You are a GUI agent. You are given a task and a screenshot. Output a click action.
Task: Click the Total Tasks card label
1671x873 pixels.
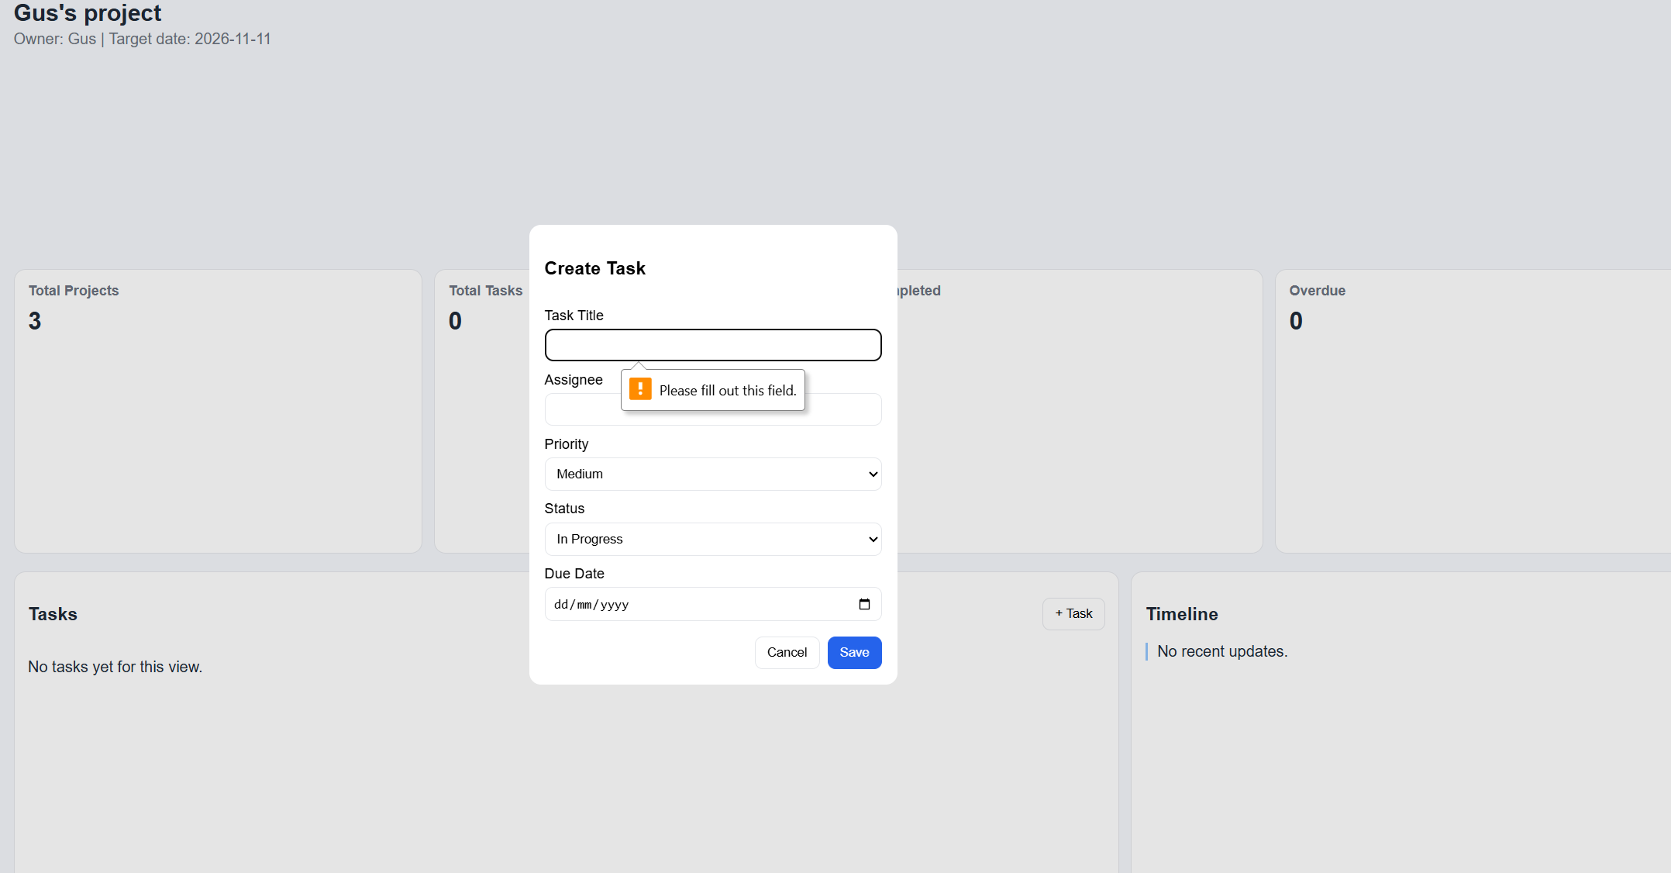(486, 291)
